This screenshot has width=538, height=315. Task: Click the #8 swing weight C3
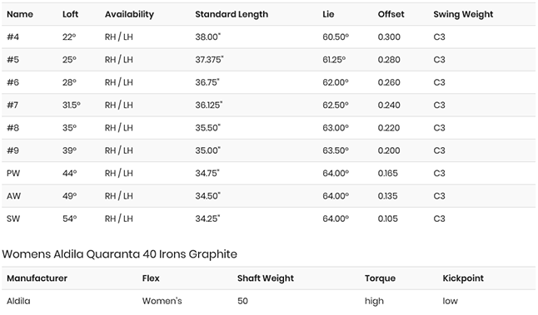(x=439, y=128)
